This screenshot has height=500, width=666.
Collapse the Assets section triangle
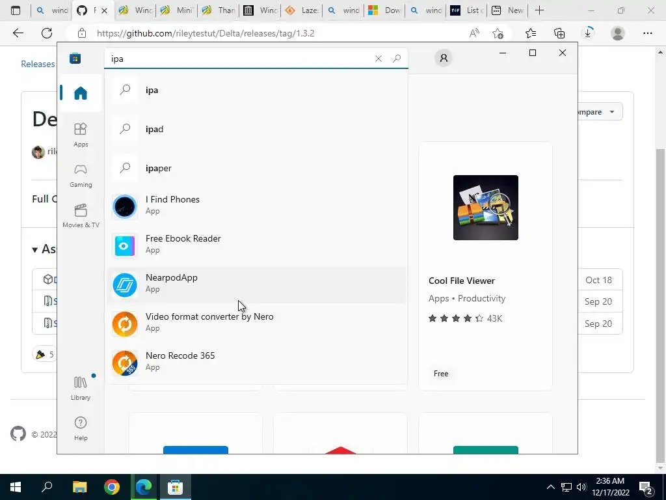[x=35, y=249]
